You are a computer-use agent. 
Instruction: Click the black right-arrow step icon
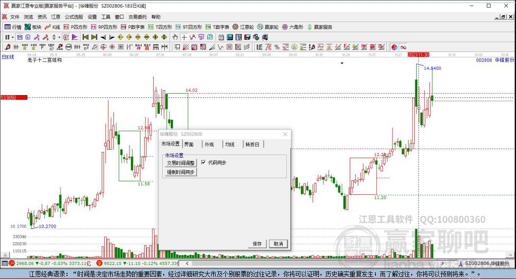[x=111, y=37]
